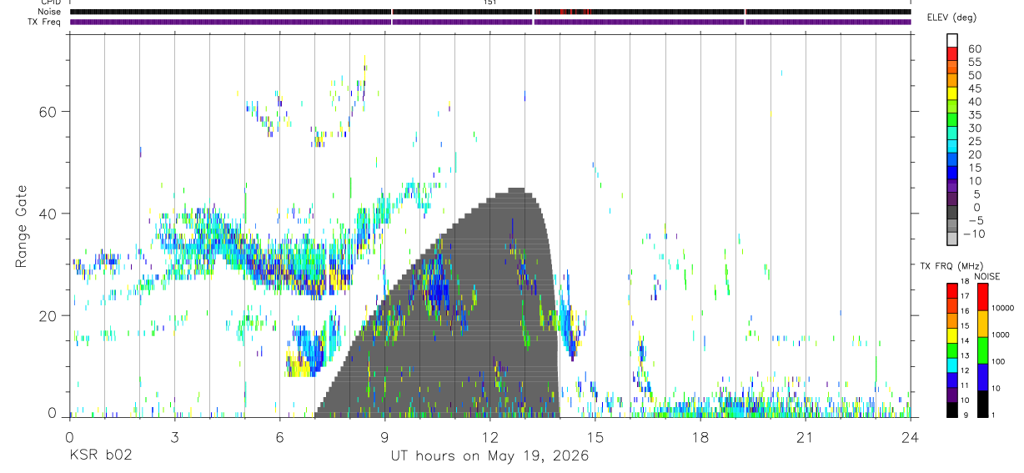The height and width of the screenshot is (473, 1024).
Task: Click the '151' CPID value at the top
Action: point(490,3)
